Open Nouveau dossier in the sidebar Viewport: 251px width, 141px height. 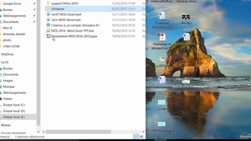(14, 34)
